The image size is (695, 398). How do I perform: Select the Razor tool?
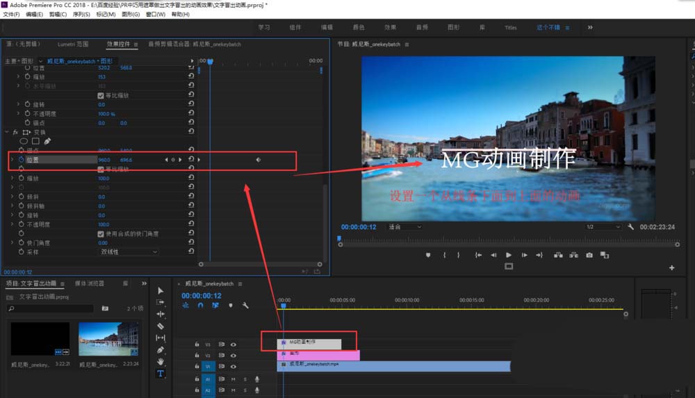click(x=161, y=326)
